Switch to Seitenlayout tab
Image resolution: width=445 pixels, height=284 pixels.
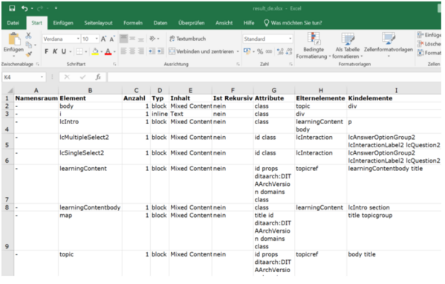pos(98,23)
